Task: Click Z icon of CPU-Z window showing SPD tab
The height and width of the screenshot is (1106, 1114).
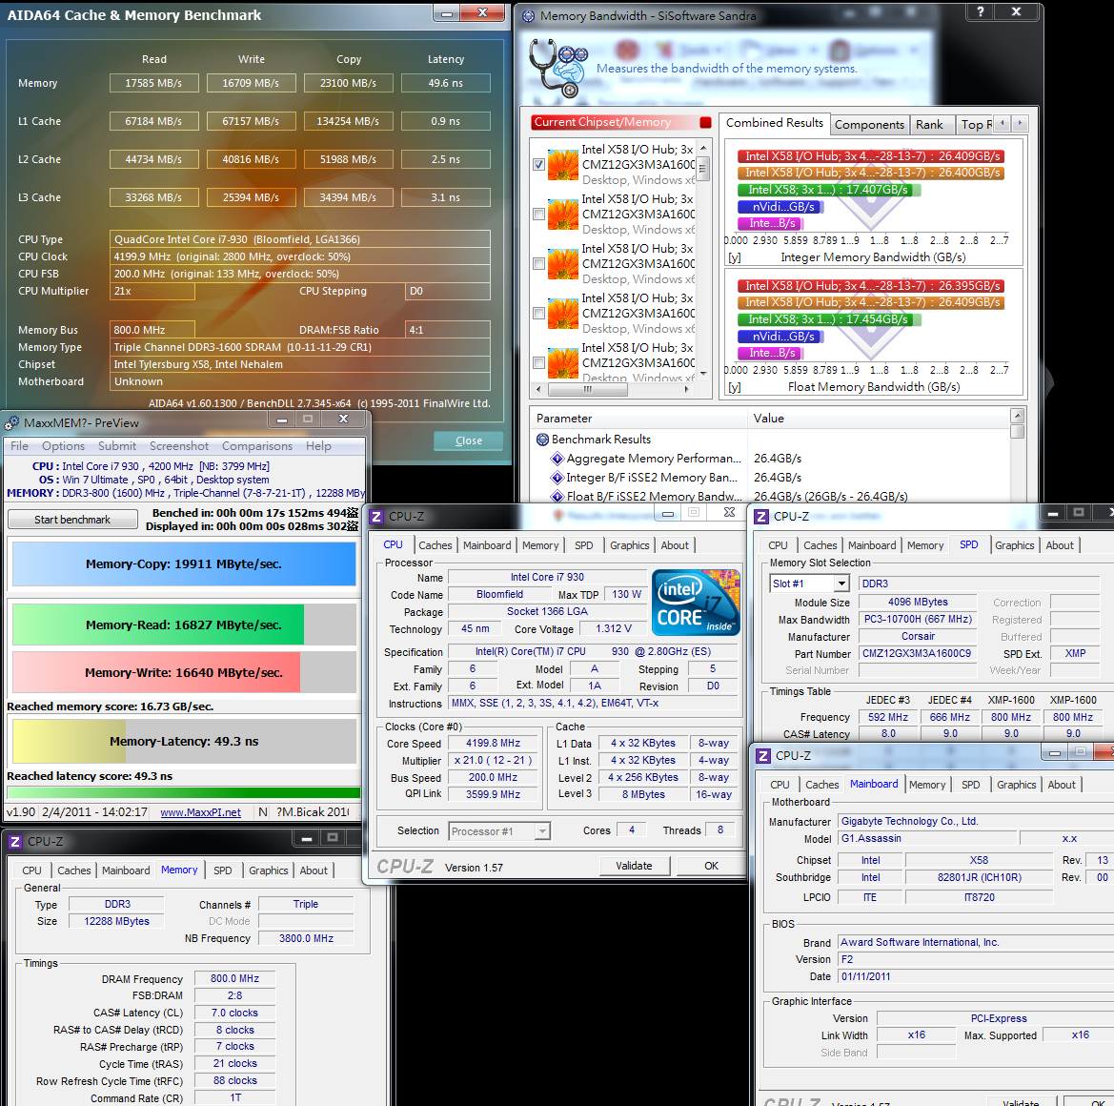Action: (x=761, y=517)
